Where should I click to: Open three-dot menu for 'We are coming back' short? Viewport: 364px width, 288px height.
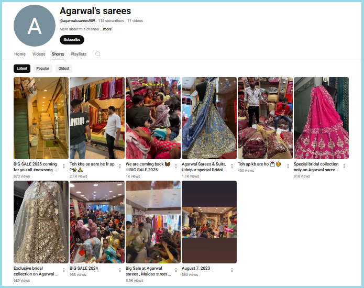[176, 166]
